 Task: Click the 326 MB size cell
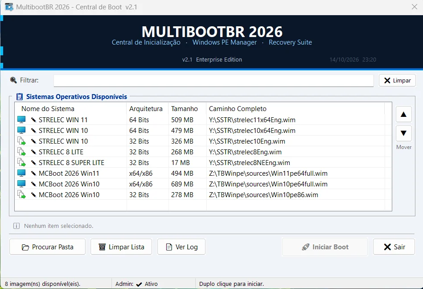point(182,141)
